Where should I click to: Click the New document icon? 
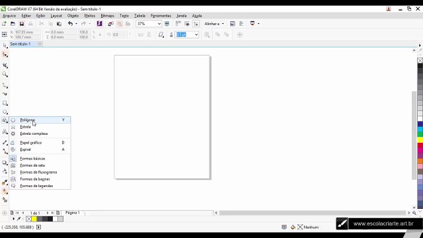[x=4, y=24]
